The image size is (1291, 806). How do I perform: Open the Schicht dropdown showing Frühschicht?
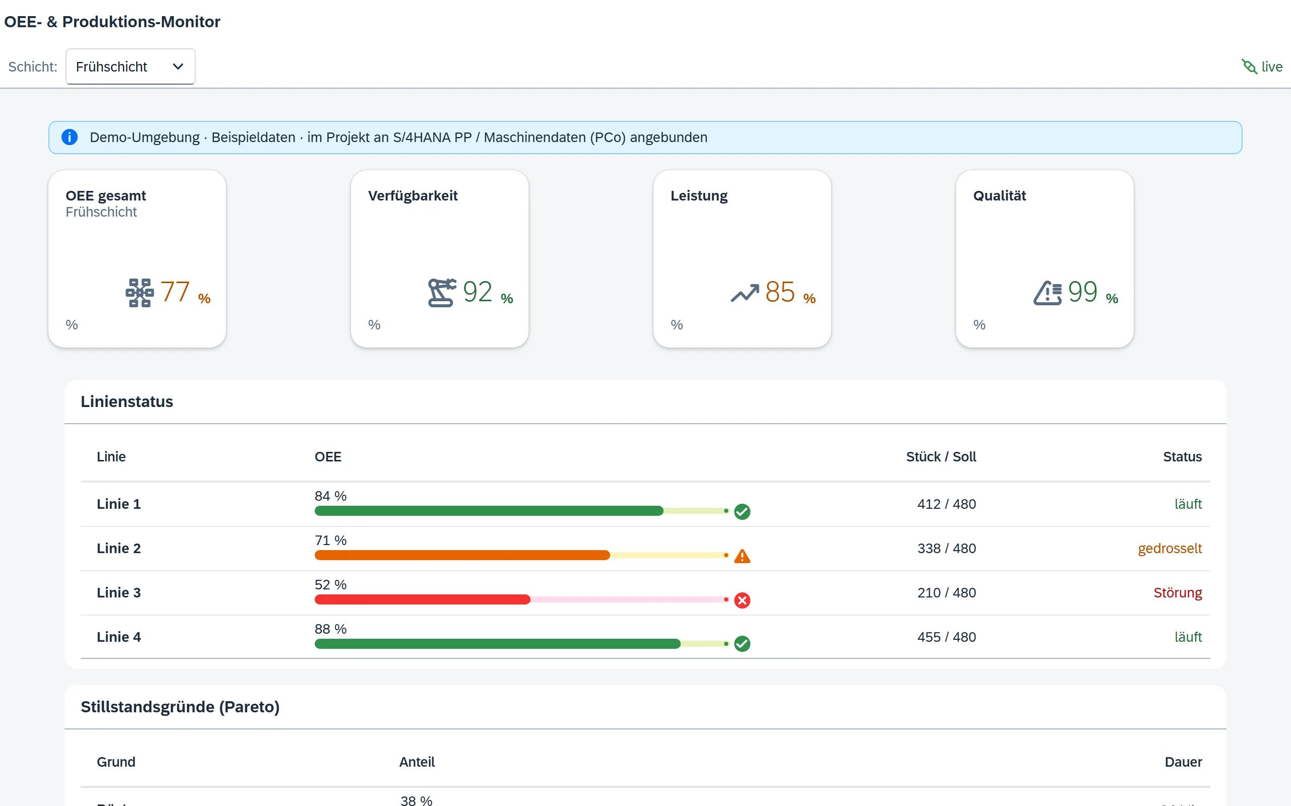pyautogui.click(x=130, y=66)
